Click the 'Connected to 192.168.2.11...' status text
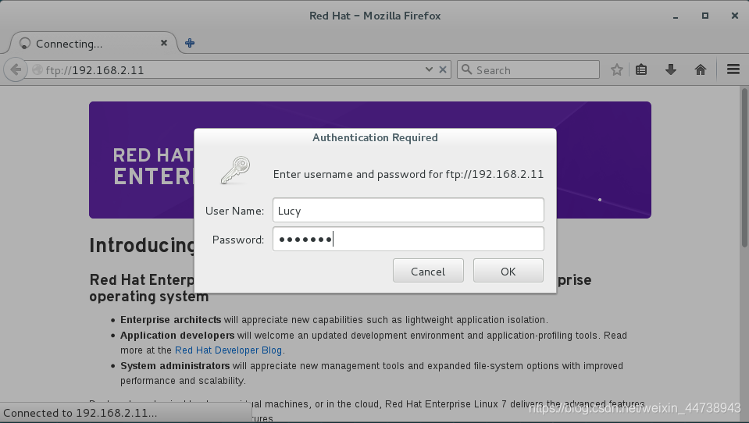 (x=80, y=413)
